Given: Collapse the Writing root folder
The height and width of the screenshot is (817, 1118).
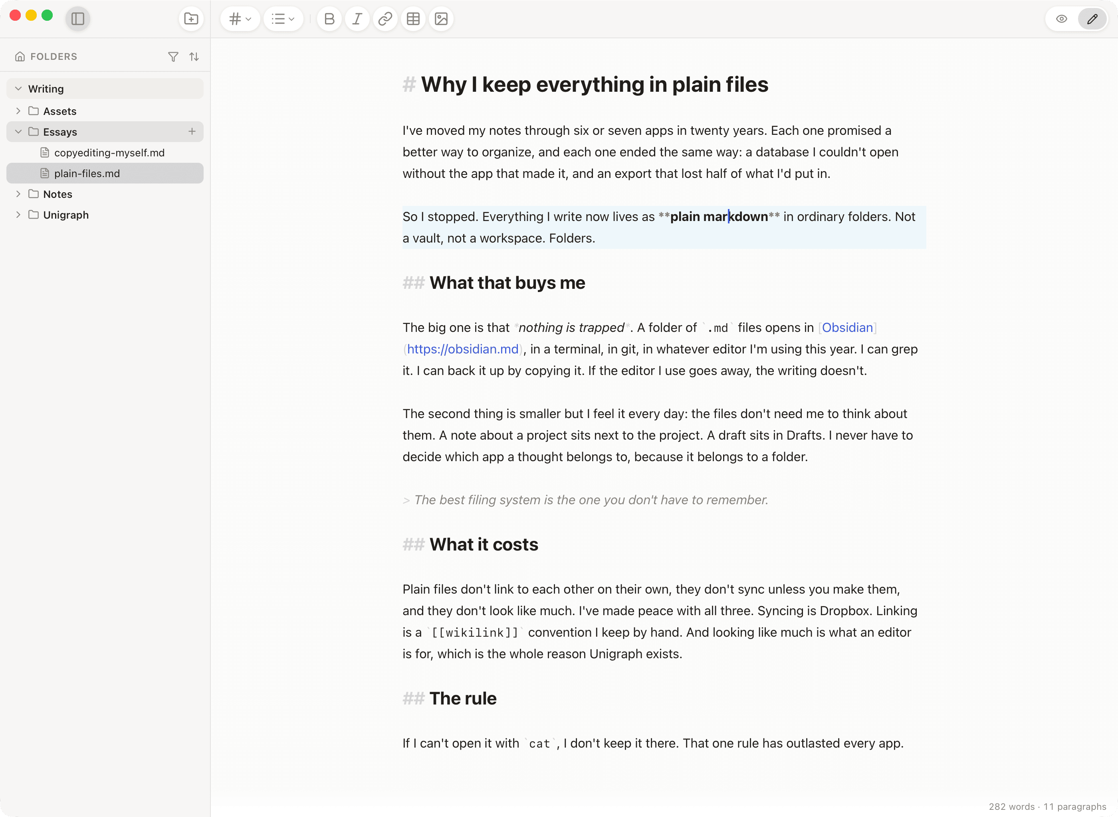Looking at the screenshot, I should click(x=18, y=89).
